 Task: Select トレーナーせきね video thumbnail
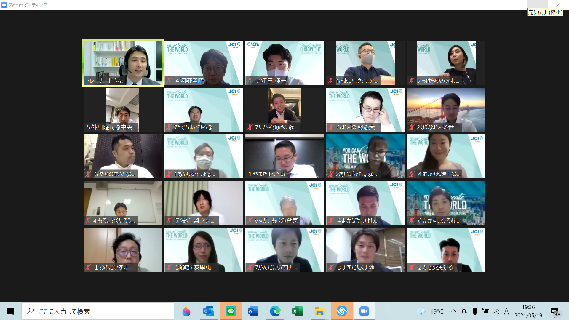coord(122,63)
